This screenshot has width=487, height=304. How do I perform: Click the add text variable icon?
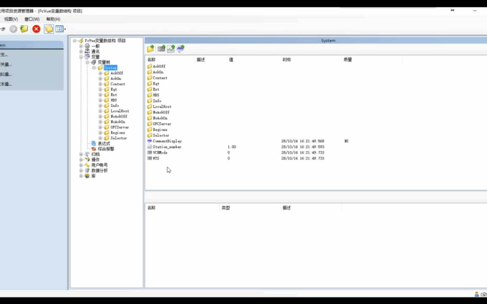(180, 48)
